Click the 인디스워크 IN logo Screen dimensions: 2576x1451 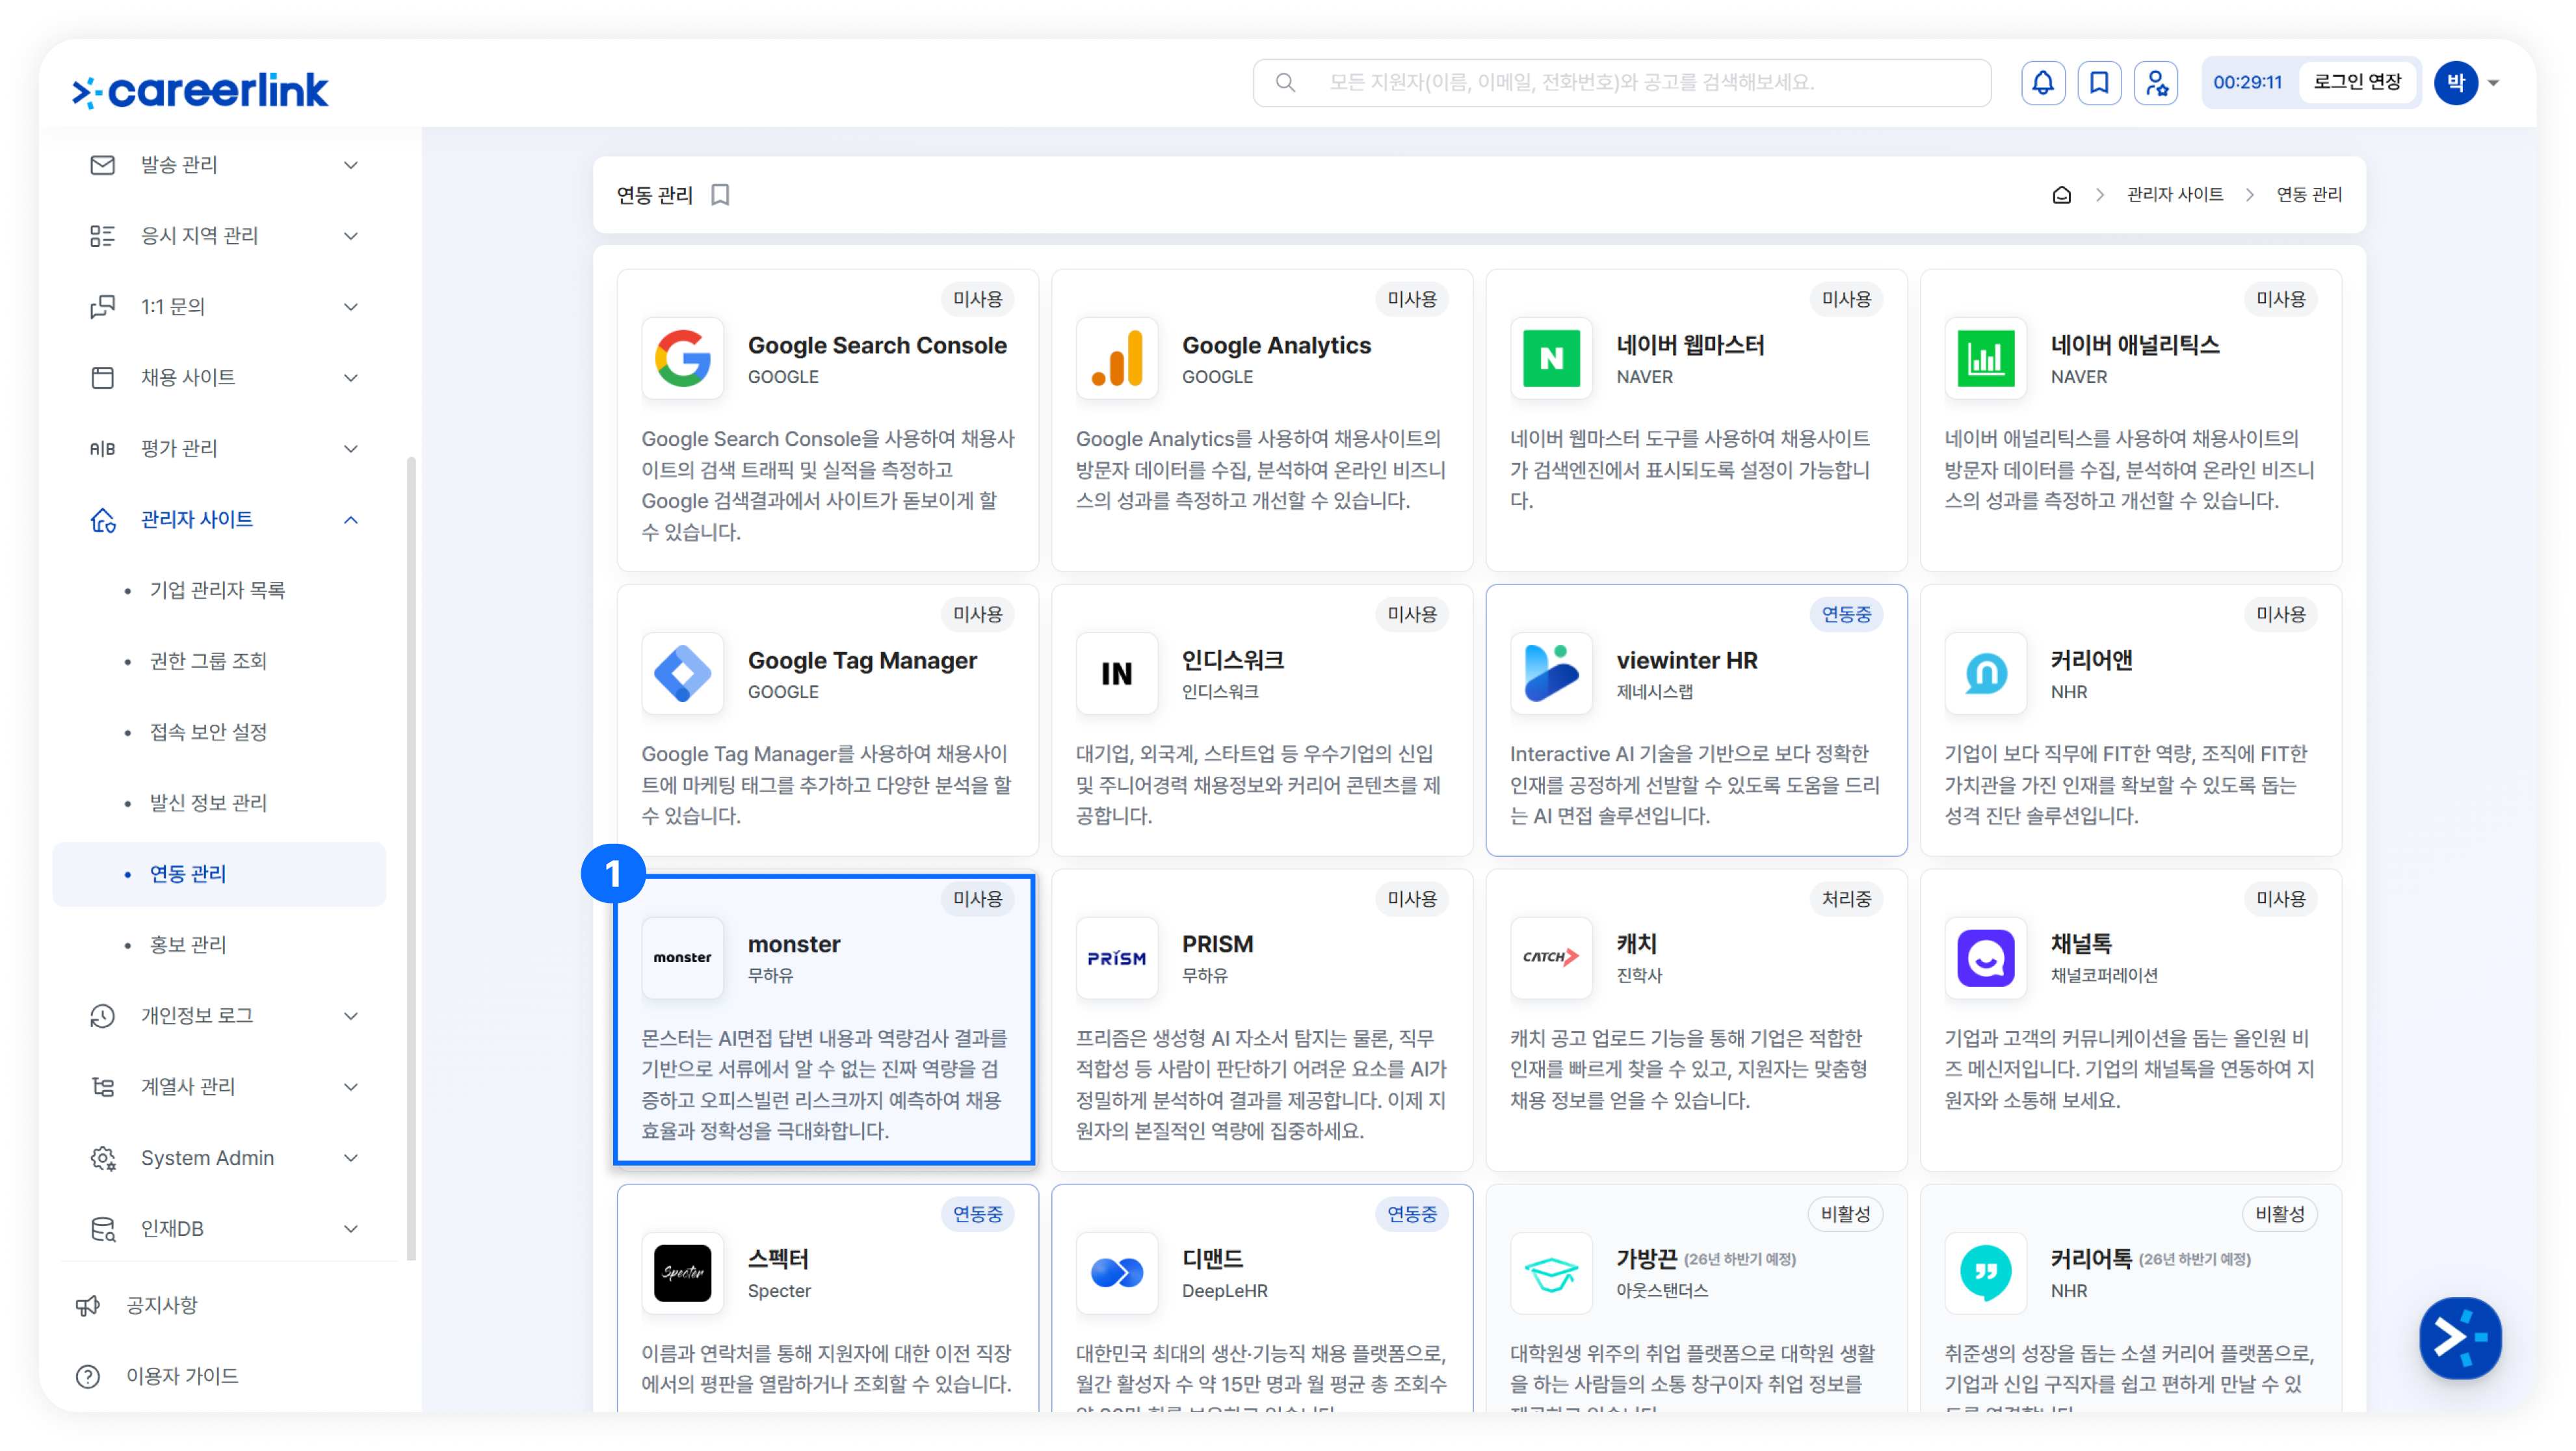tap(1117, 673)
